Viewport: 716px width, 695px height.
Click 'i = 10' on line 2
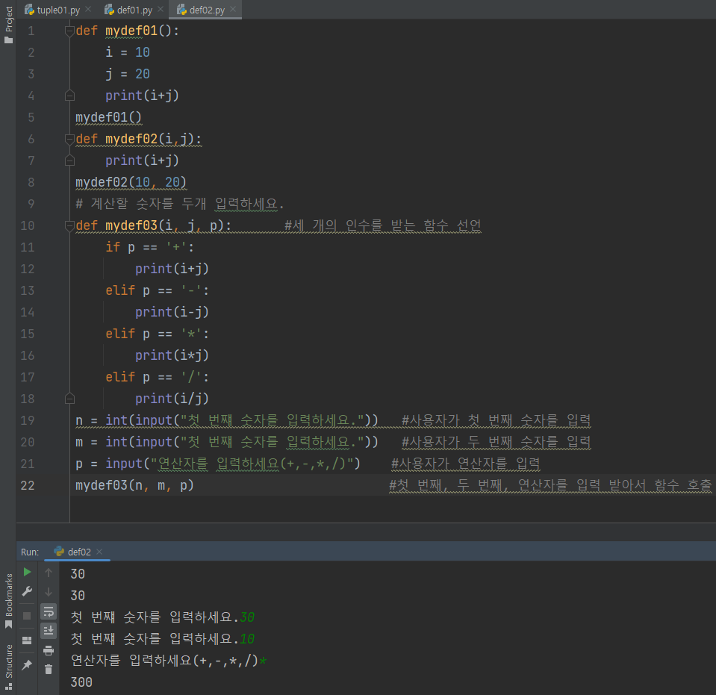pyautogui.click(x=128, y=52)
